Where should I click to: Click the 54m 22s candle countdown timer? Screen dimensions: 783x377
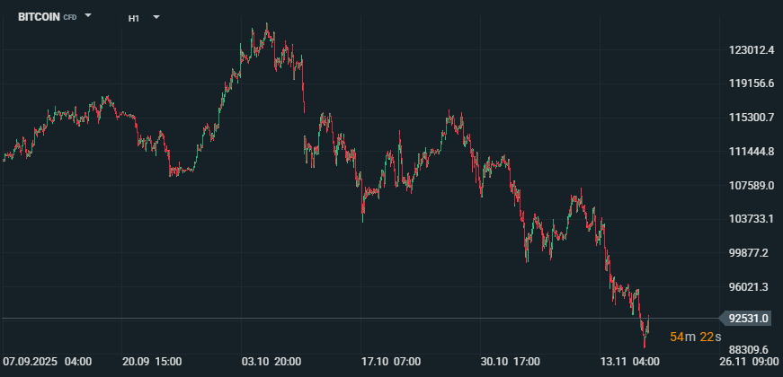click(x=695, y=337)
